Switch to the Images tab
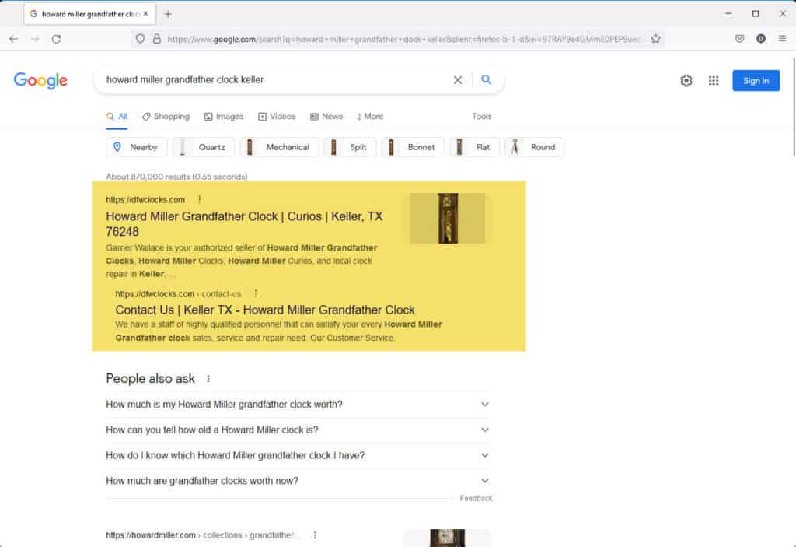Image resolution: width=796 pixels, height=547 pixels. [x=224, y=117]
